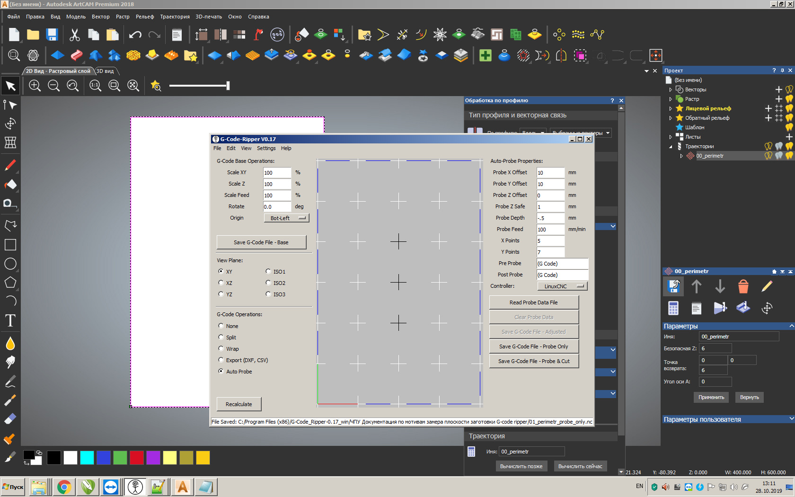Select the XY view plane
The image size is (795, 497).
[x=221, y=271]
